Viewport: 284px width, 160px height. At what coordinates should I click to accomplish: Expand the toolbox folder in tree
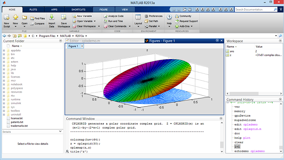click(4, 111)
